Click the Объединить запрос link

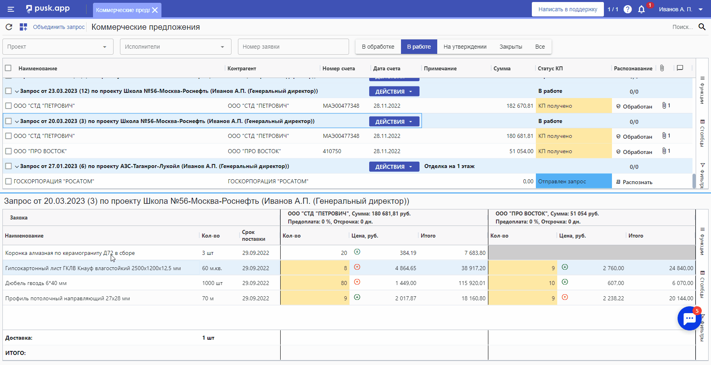59,27
